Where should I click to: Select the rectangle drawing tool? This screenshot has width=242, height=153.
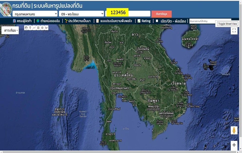point(38,28)
